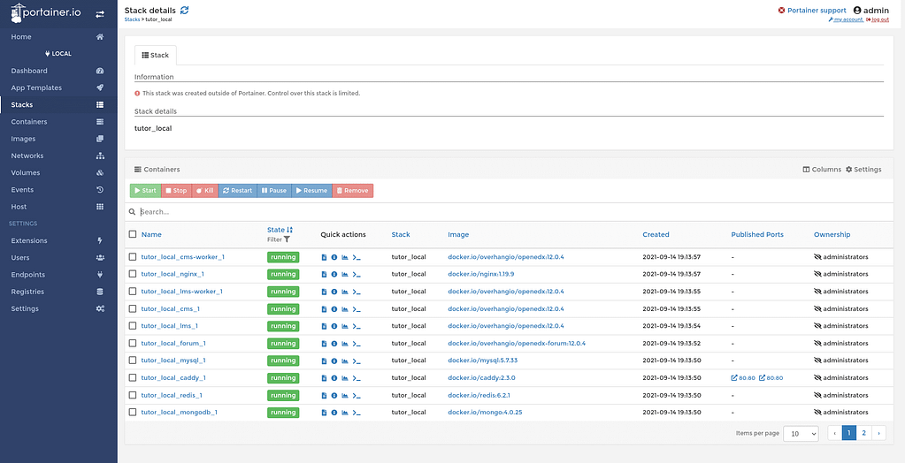Open logs icon for tutor_local_cms-worker_1

coord(324,257)
